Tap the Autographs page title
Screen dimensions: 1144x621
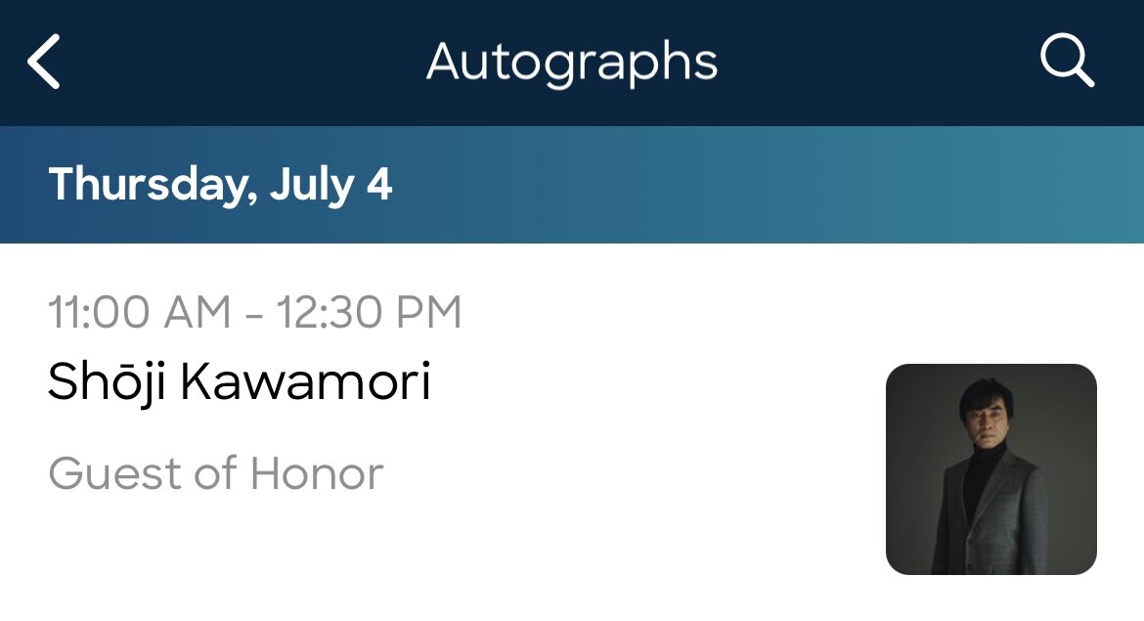(572, 63)
